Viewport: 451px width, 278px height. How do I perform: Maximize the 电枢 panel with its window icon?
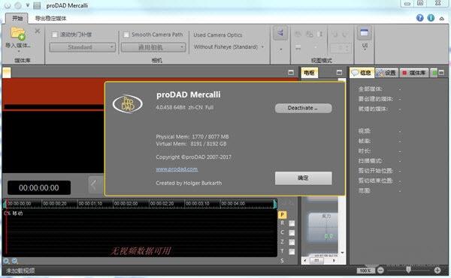(339, 73)
